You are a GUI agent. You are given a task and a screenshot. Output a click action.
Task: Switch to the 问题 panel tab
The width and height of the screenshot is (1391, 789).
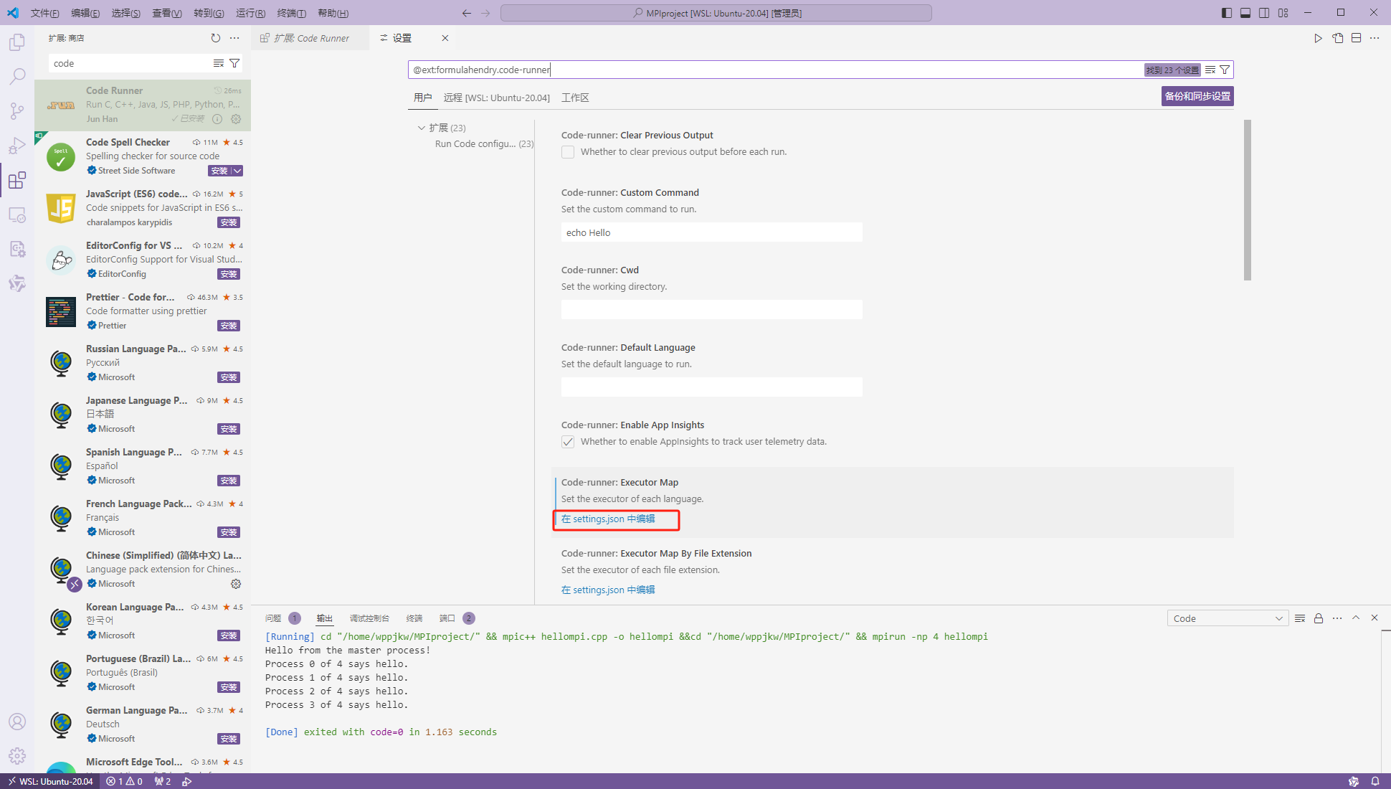pos(273,618)
